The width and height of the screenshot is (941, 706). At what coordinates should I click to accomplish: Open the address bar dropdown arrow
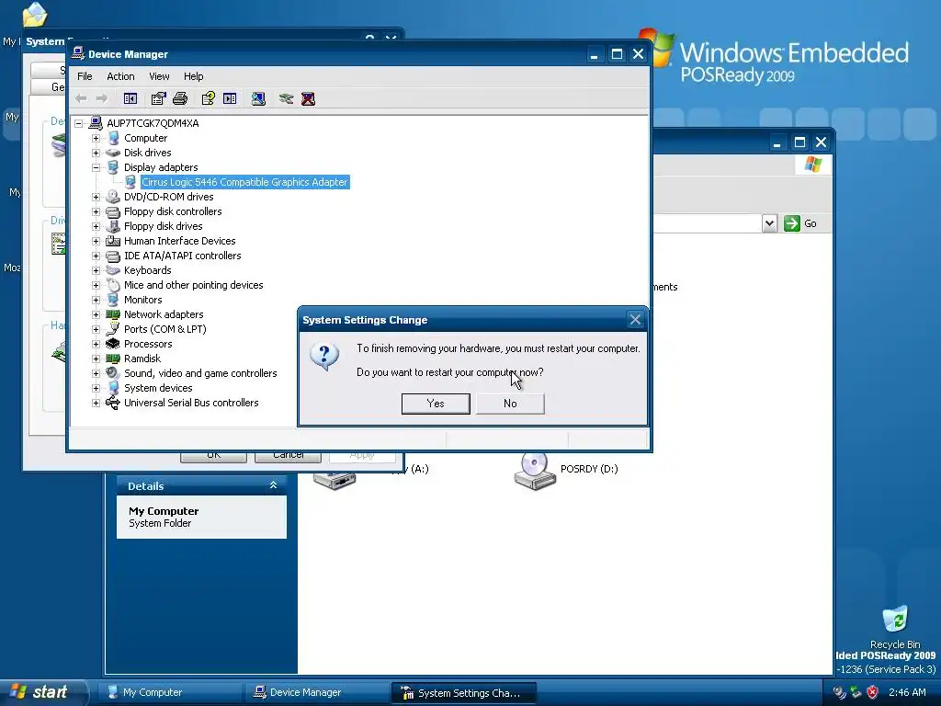[769, 223]
